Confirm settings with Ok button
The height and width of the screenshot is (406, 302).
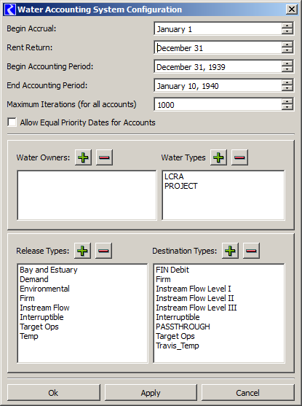click(54, 393)
